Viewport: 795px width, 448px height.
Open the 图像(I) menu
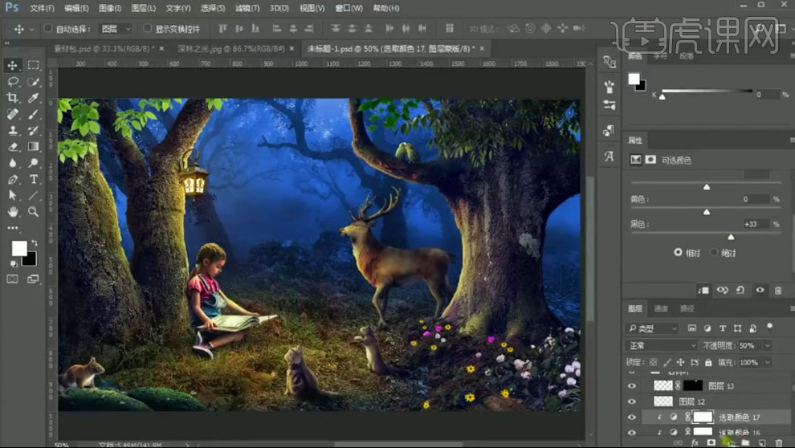(x=109, y=8)
